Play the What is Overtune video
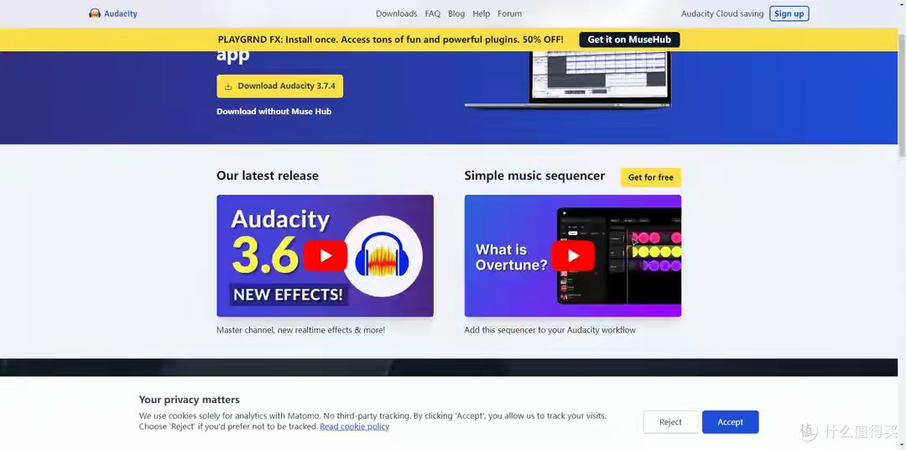The width and height of the screenshot is (906, 450). point(573,255)
